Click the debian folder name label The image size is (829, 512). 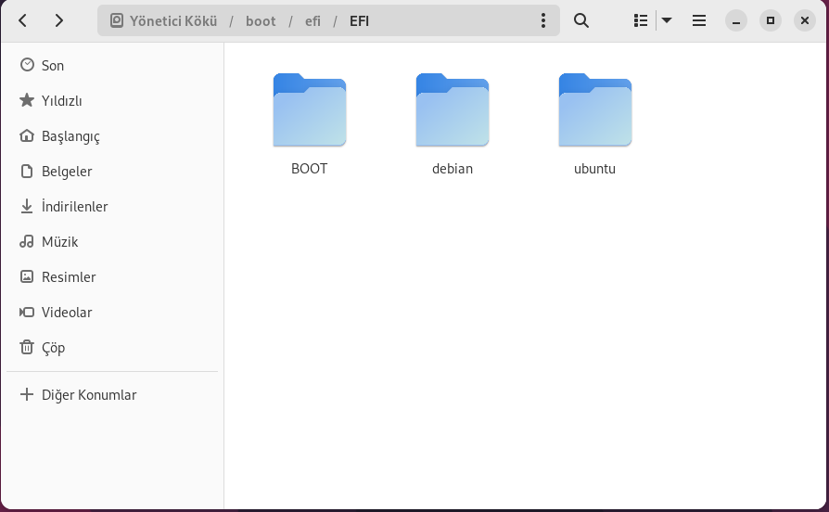coord(452,169)
